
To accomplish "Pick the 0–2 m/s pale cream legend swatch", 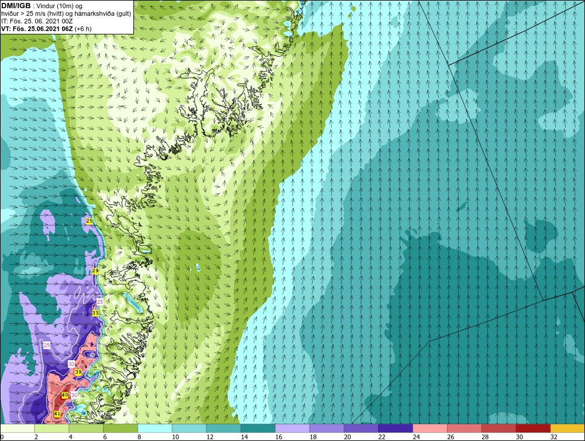I will pyautogui.click(x=17, y=428).
